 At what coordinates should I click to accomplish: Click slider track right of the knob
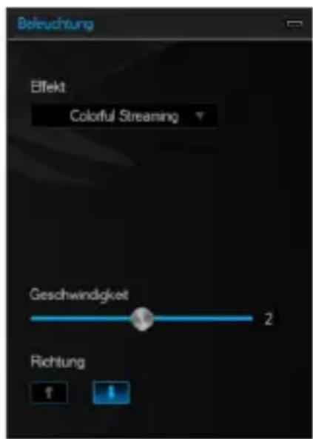click(x=203, y=318)
